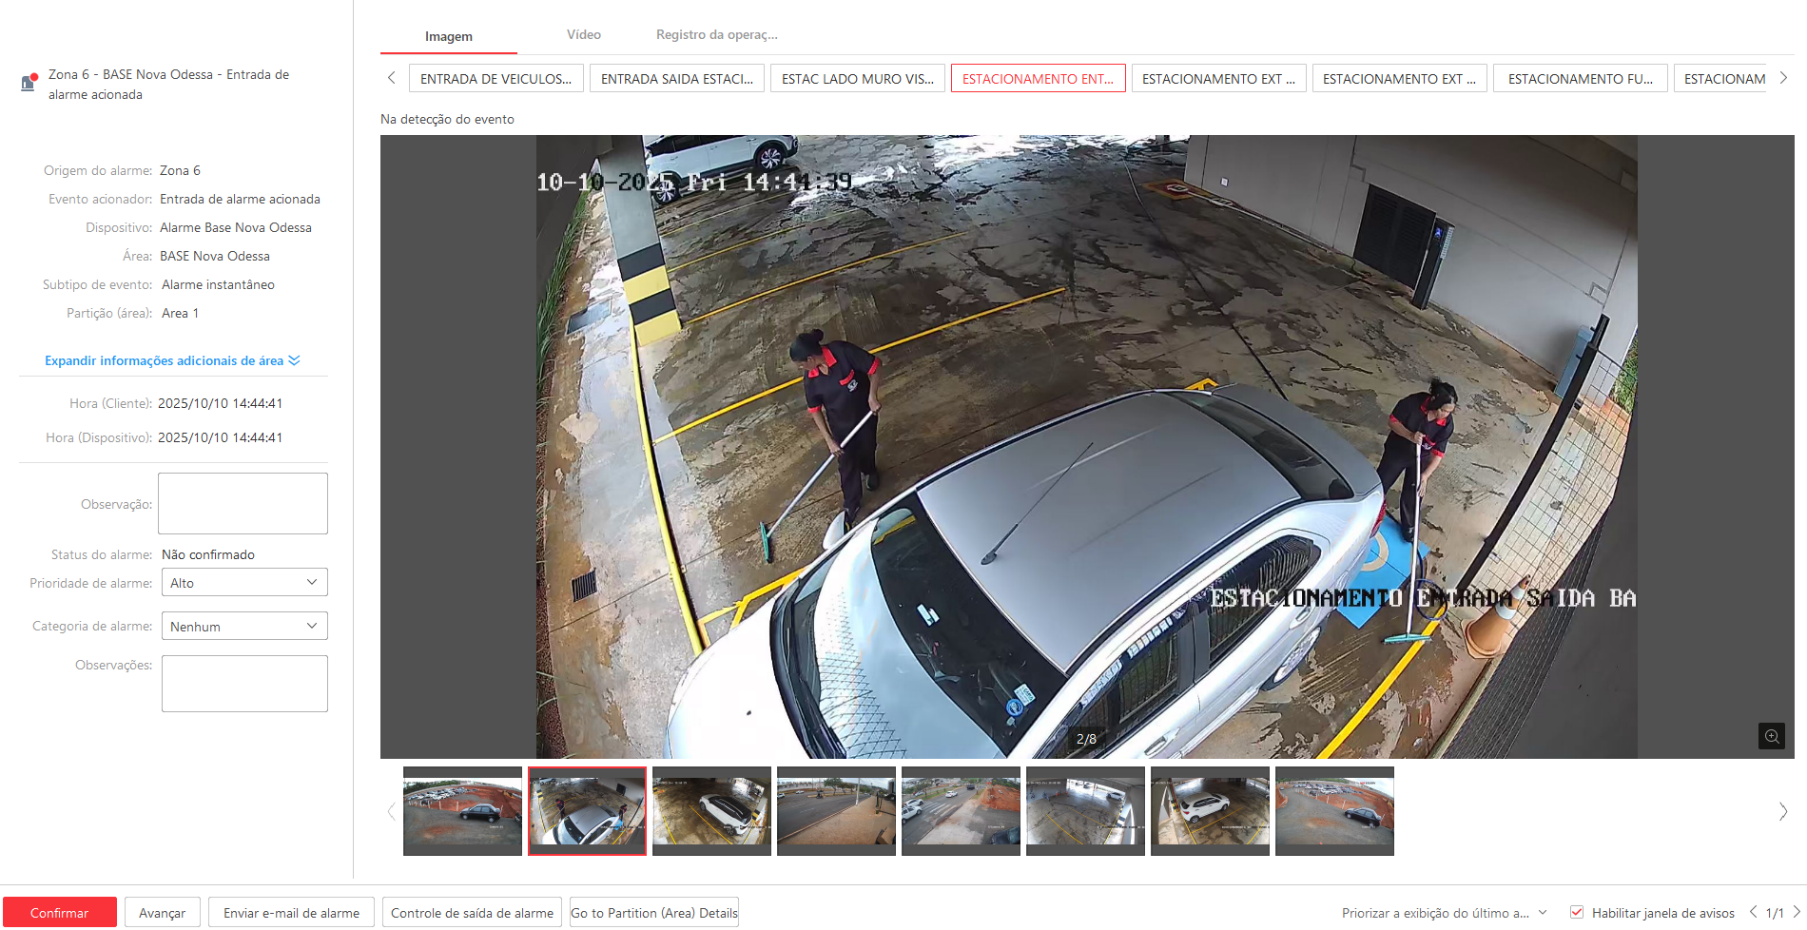Open Categoria de alarme dropdown
1807x930 pixels.
click(x=243, y=627)
